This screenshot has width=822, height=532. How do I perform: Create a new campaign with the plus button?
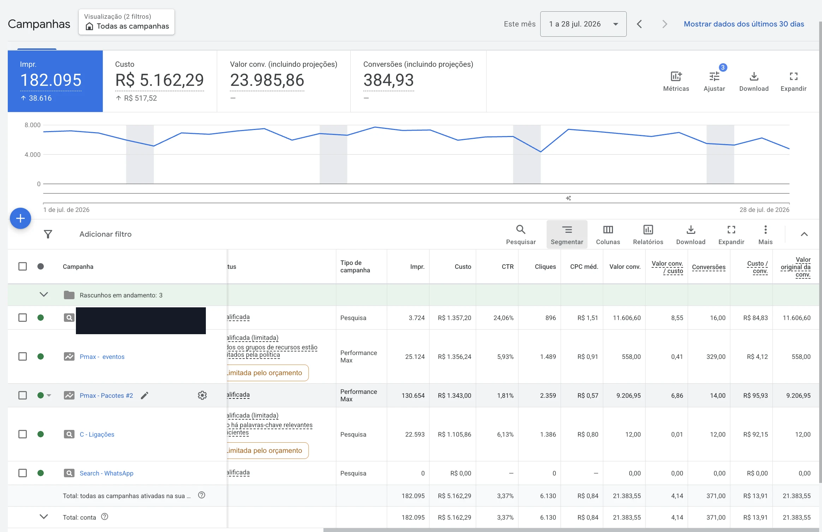click(x=20, y=218)
